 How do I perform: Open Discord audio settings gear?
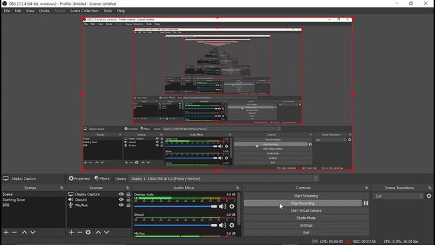pyautogui.click(x=232, y=225)
